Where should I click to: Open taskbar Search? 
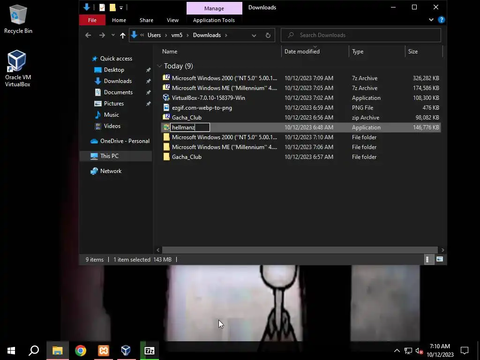tap(34, 351)
